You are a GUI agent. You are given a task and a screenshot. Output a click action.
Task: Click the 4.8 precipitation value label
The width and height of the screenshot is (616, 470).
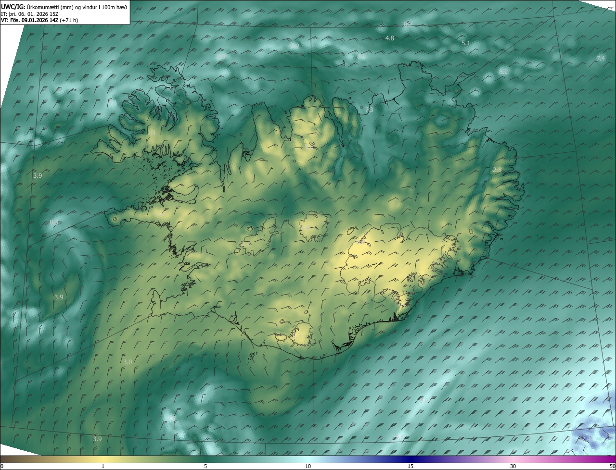click(390, 38)
